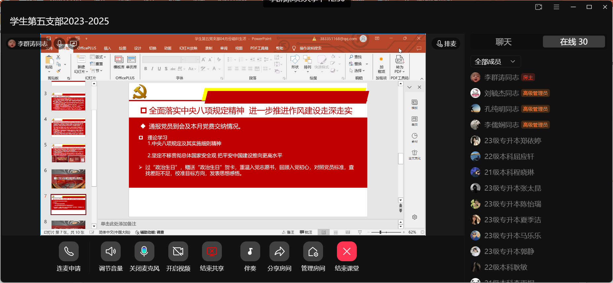613x283 pixels.
Task: Open the top-right hamburger menu
Action: pos(556,7)
